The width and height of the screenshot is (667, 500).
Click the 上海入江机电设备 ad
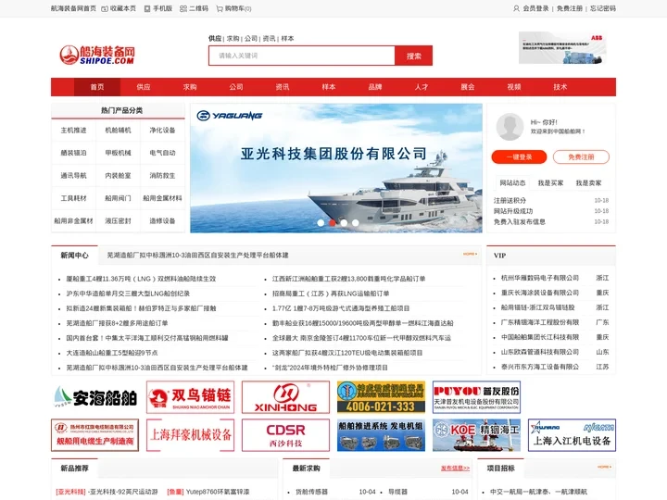point(572,435)
